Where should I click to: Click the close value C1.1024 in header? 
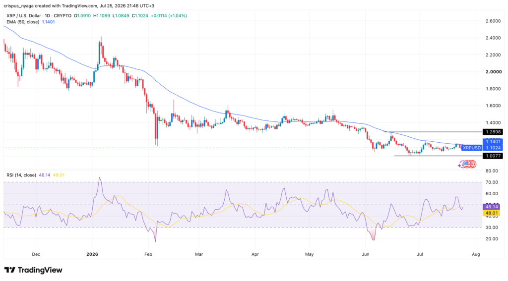(140, 15)
